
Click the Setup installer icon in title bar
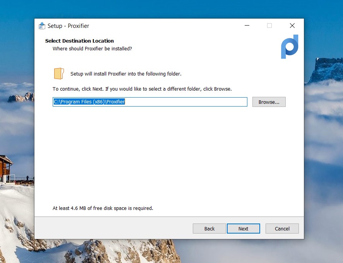tap(42, 26)
